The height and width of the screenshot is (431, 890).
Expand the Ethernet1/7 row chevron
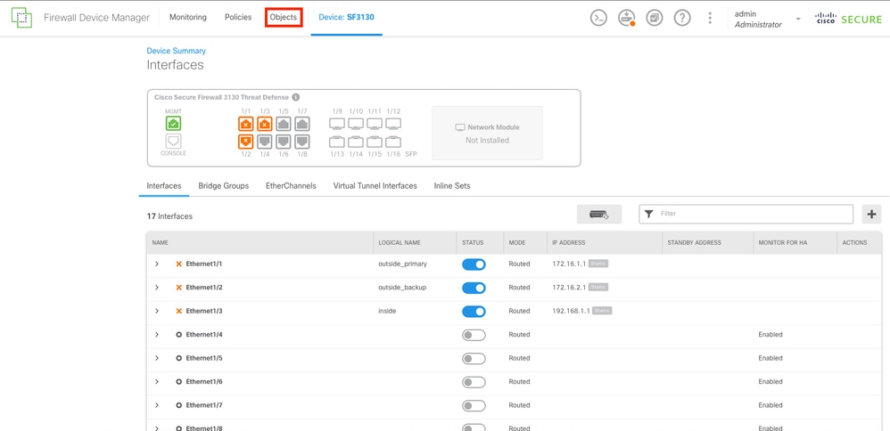[157, 405]
